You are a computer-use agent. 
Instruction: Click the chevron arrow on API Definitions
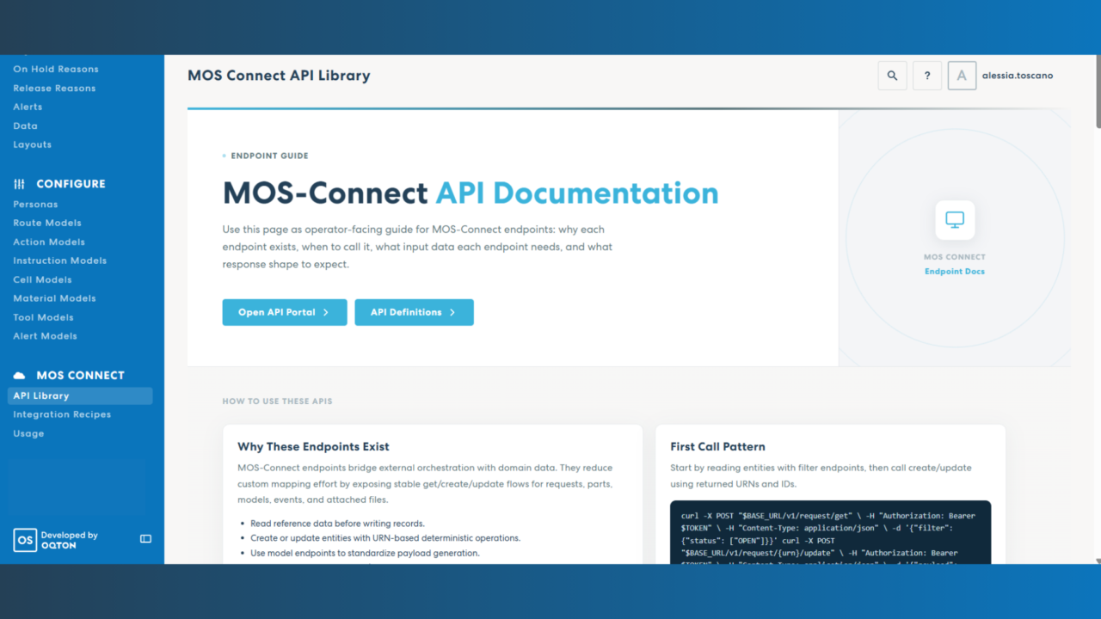click(452, 312)
